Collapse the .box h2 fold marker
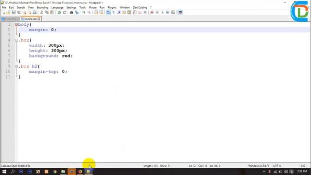This screenshot has height=175, width=311. coord(17,67)
